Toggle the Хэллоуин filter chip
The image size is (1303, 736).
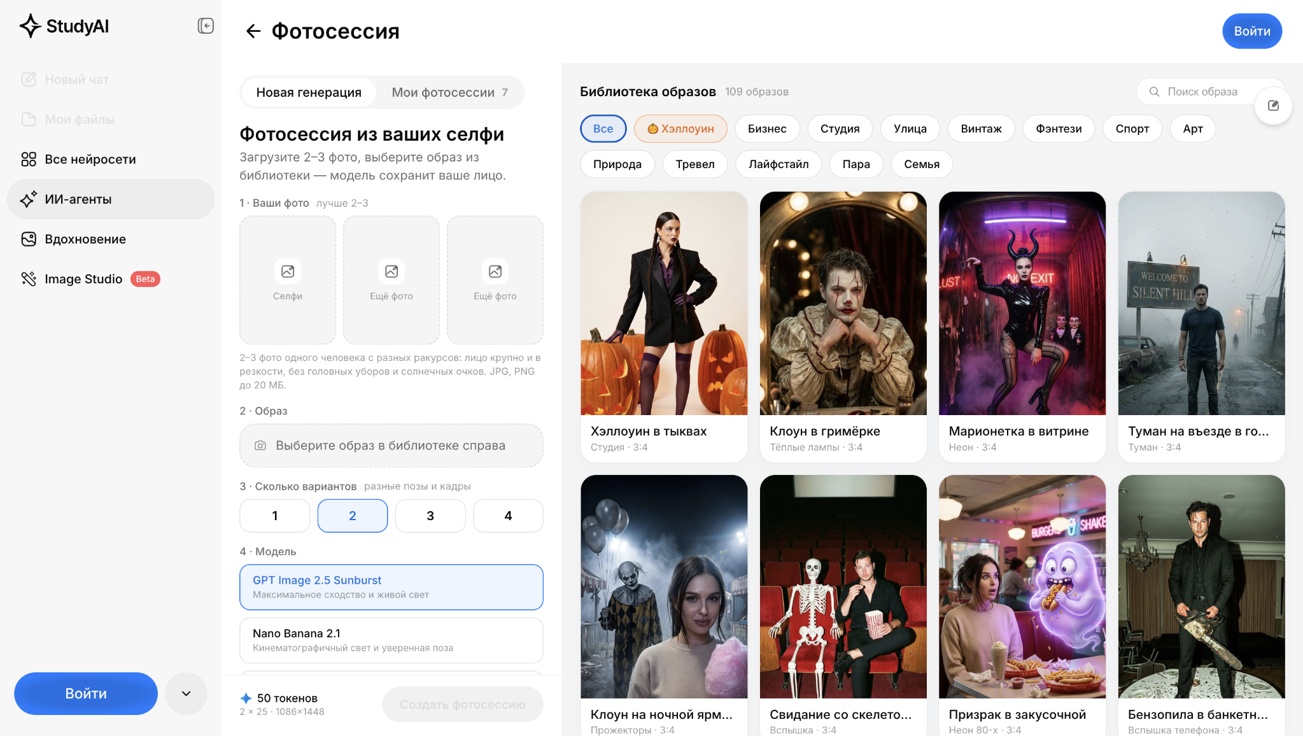pos(680,129)
